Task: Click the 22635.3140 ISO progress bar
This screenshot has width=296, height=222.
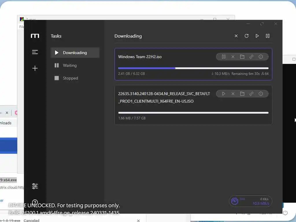Action: [x=193, y=113]
